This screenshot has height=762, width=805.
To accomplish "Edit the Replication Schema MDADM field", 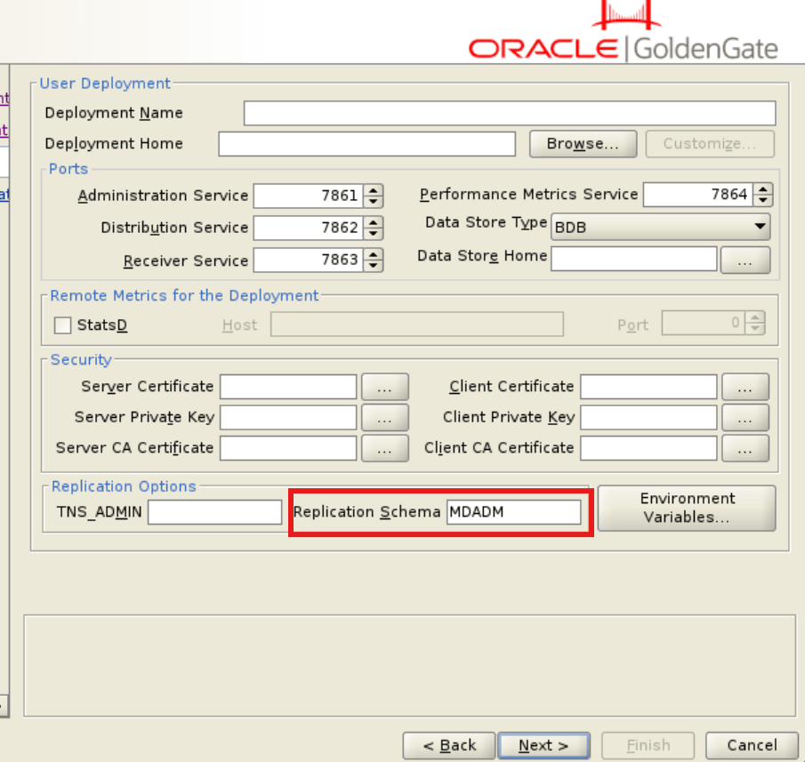I will pyautogui.click(x=516, y=512).
